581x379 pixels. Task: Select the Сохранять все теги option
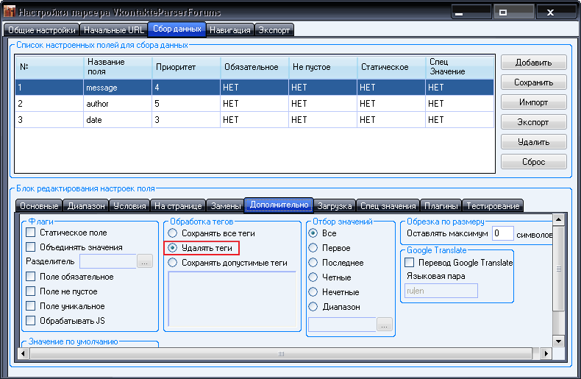click(x=174, y=233)
